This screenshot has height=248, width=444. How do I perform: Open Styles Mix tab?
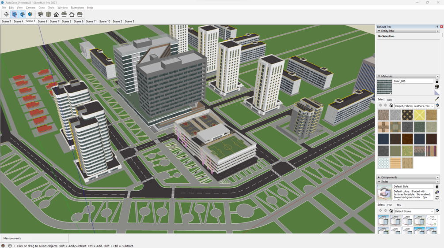(x=399, y=205)
